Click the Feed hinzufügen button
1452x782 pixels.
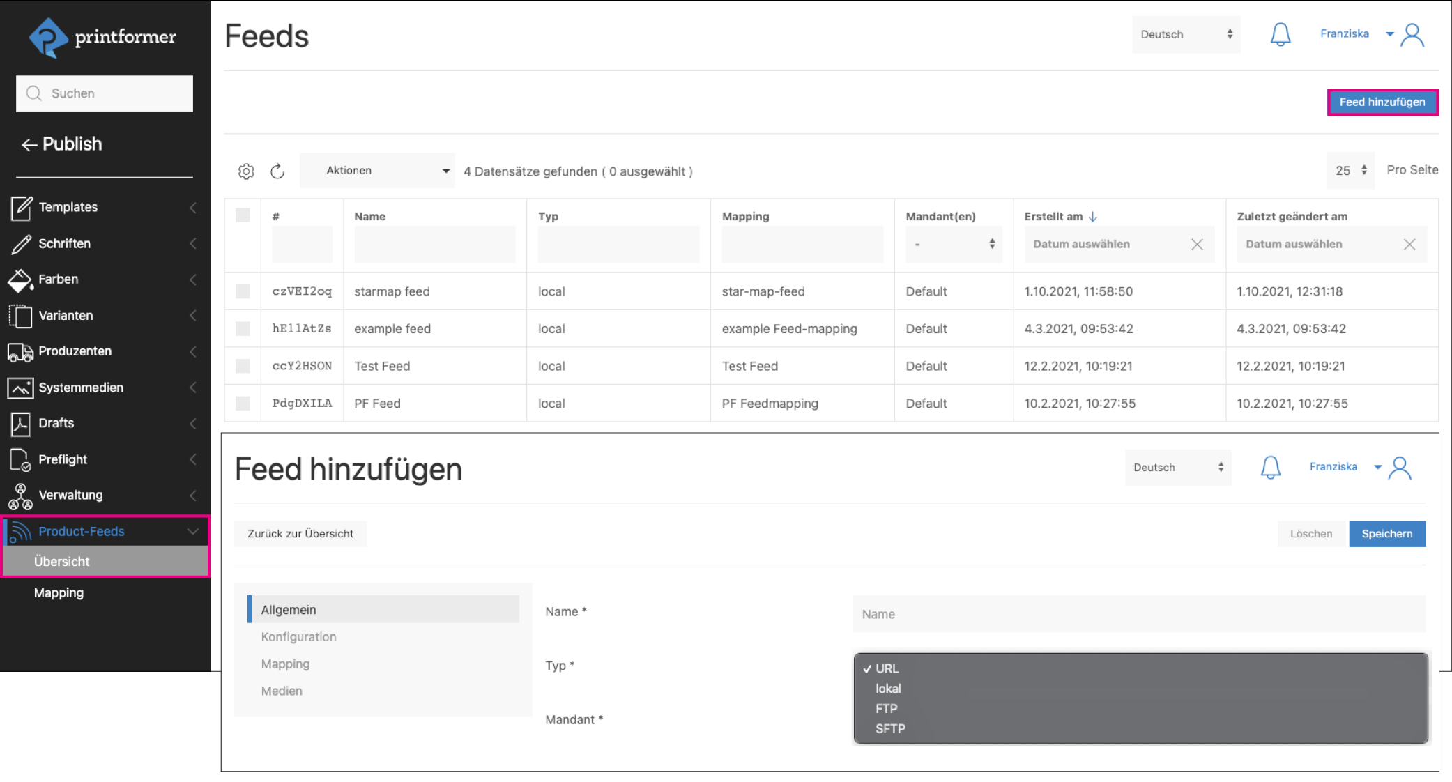pyautogui.click(x=1382, y=102)
